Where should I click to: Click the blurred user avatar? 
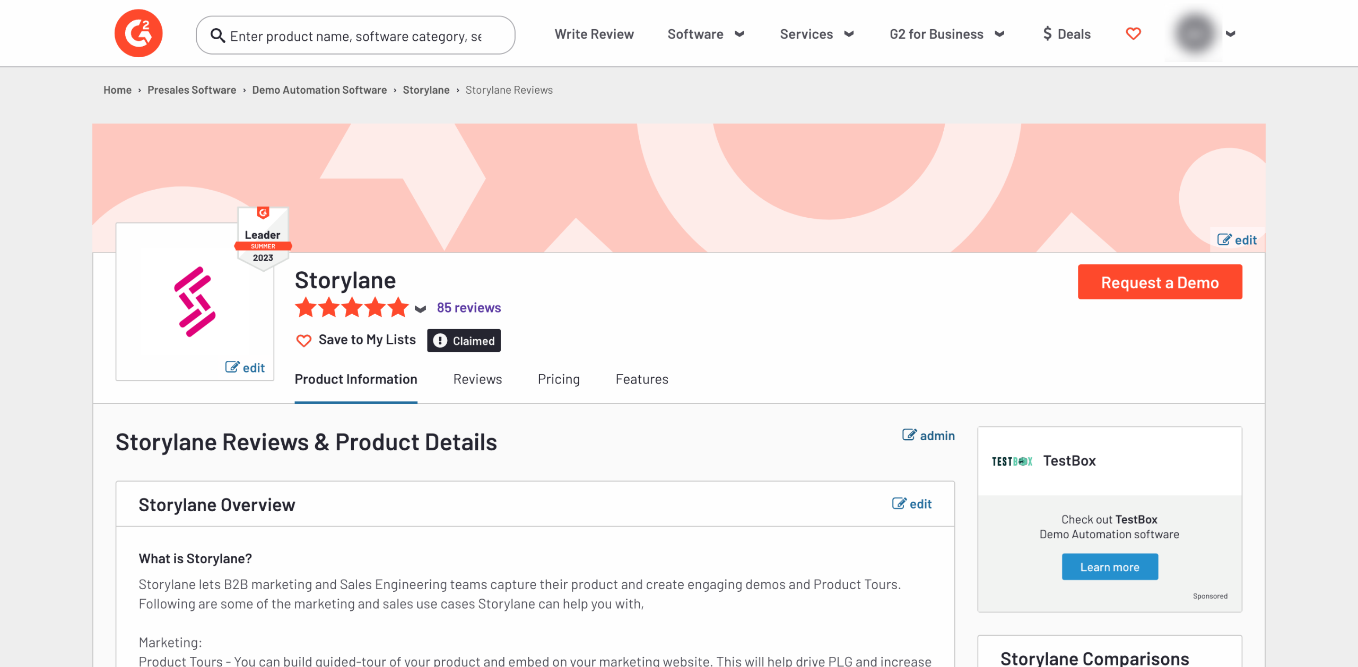click(1194, 34)
